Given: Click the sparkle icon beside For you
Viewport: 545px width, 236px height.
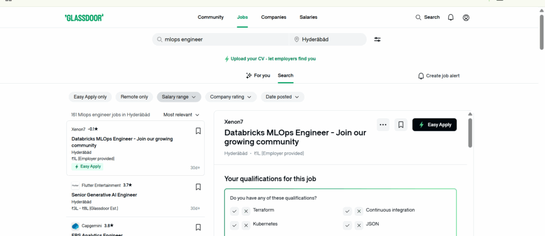Looking at the screenshot, I should click(x=249, y=76).
